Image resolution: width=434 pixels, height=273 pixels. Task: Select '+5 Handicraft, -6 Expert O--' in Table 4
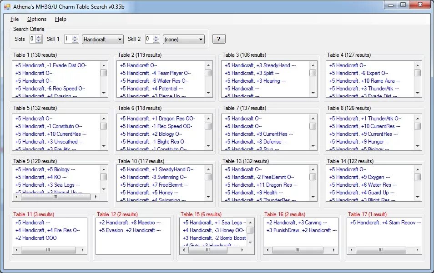pyautogui.click(x=358, y=73)
